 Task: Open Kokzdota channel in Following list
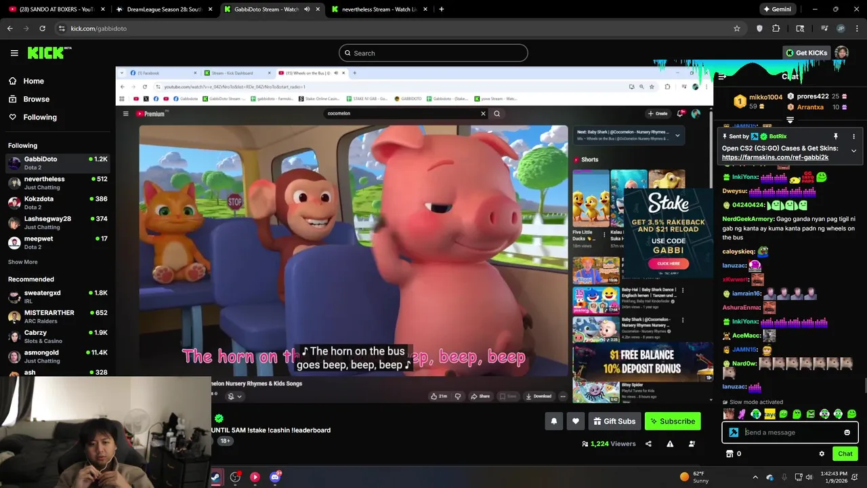(58, 203)
